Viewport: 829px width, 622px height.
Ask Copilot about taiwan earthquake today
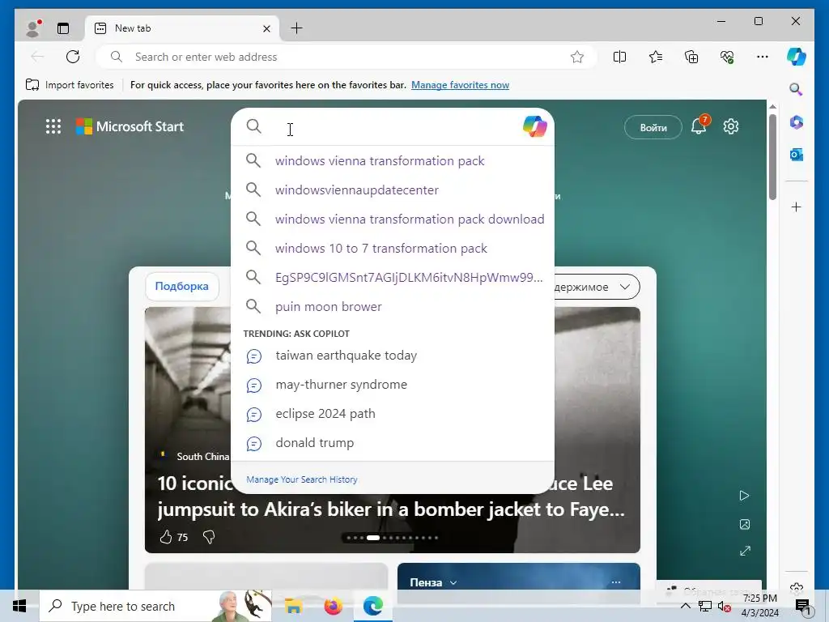click(x=393, y=356)
